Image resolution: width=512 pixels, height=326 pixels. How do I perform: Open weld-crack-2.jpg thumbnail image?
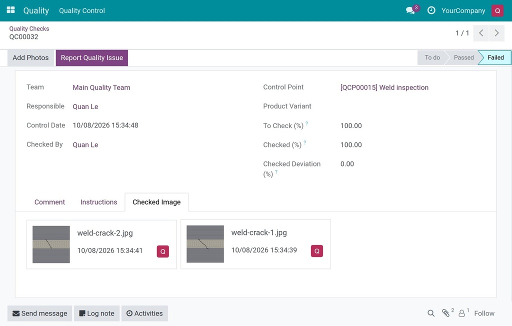tap(51, 244)
